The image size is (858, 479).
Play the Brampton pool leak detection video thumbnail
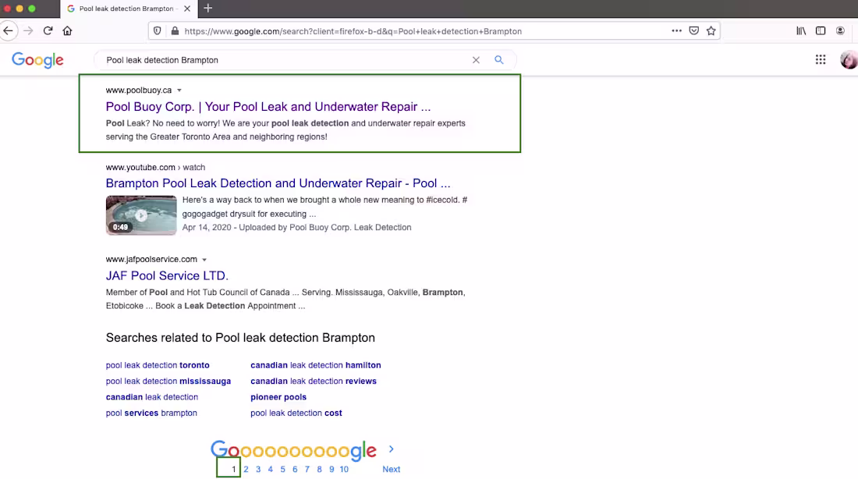coord(141,215)
